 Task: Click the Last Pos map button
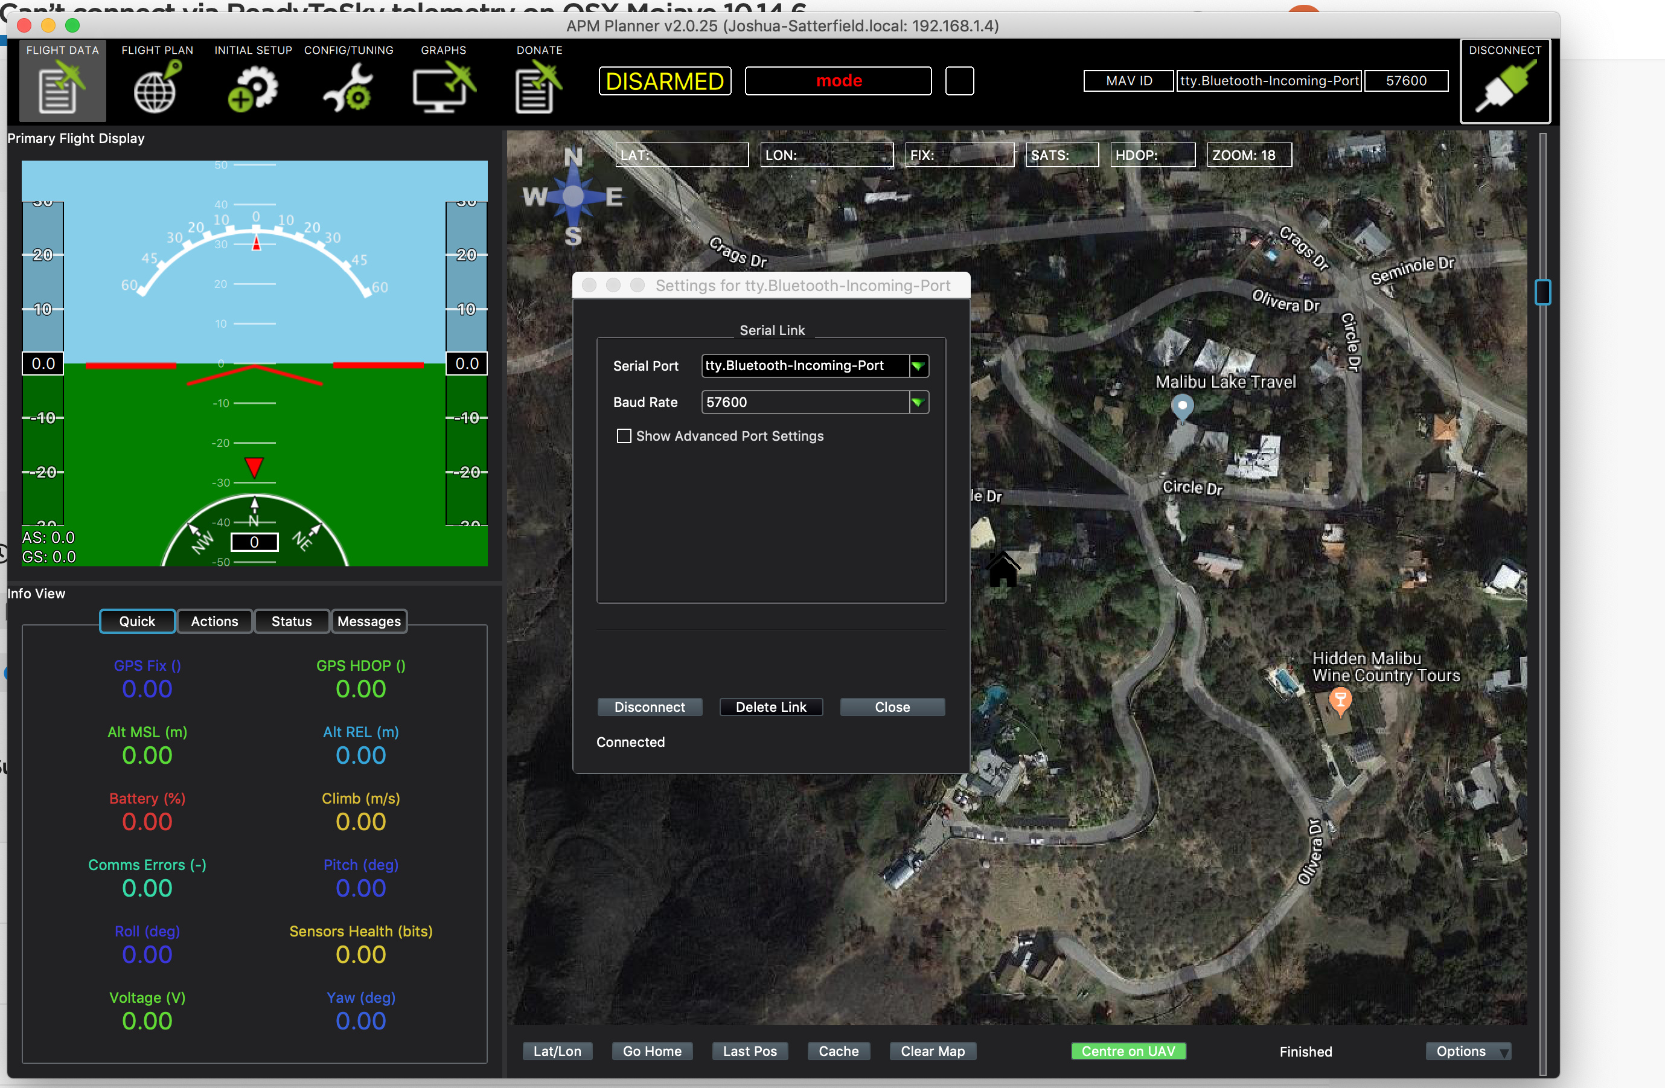(x=750, y=1051)
